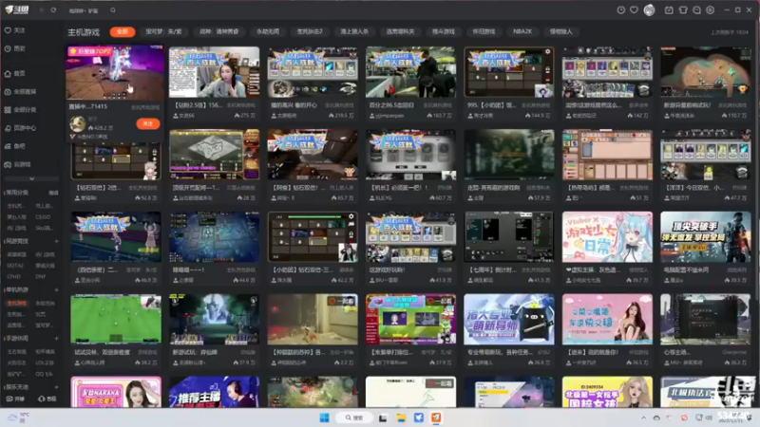The image size is (760, 427).
Task: Click plus next to 娱乐天地 category
Action: click(x=56, y=387)
